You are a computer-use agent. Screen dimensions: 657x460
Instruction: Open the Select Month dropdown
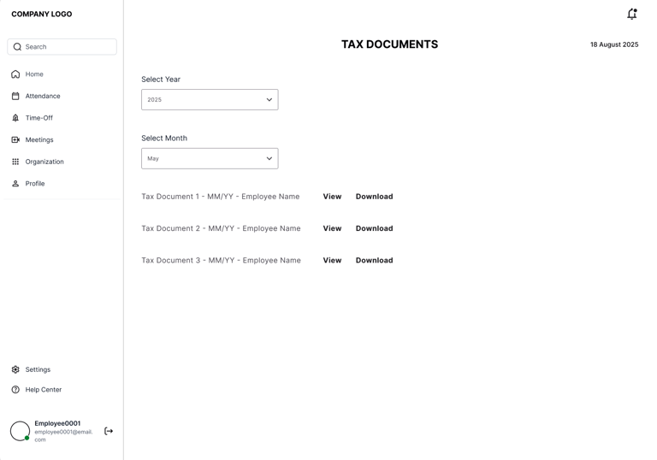[x=210, y=158]
